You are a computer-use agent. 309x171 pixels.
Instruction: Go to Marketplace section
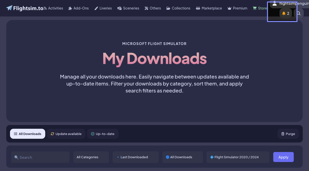click(209, 8)
